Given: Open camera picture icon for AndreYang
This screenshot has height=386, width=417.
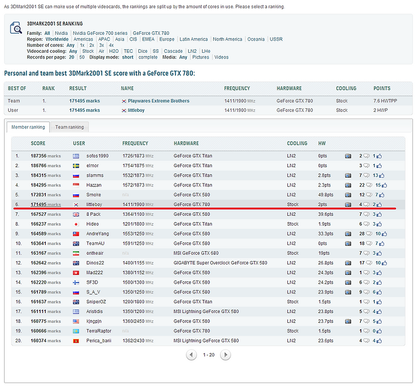Looking at the screenshot, I should click(x=348, y=234).
